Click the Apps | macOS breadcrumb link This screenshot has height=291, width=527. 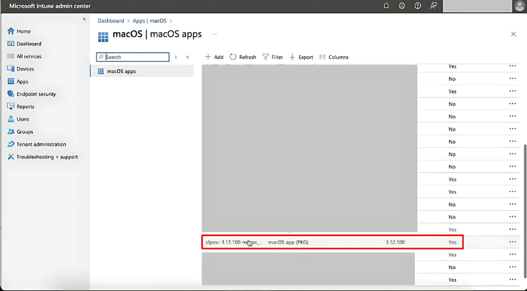[149, 21]
